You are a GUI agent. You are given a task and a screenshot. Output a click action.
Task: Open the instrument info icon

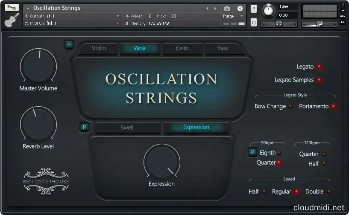[240, 8]
